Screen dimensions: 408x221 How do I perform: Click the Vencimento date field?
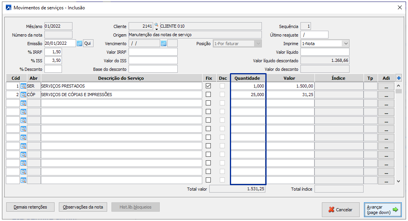pyautogui.click(x=144, y=43)
